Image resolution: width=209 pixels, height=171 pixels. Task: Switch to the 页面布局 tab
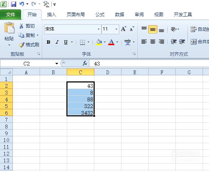coord(76,15)
